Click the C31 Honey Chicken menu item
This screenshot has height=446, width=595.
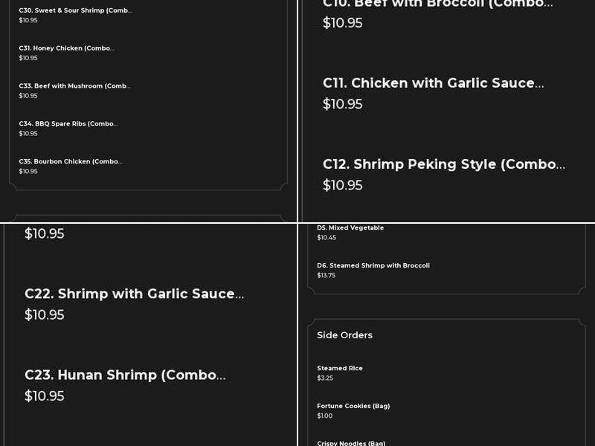(x=66, y=48)
